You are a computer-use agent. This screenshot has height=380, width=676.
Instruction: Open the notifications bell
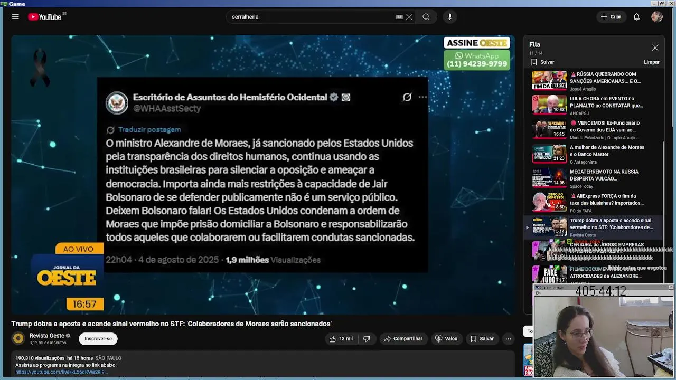tap(636, 17)
